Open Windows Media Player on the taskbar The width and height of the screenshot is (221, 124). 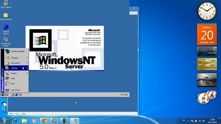34,121
